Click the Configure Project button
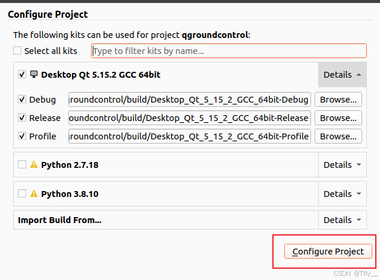This screenshot has height=280, width=380. coord(328,252)
